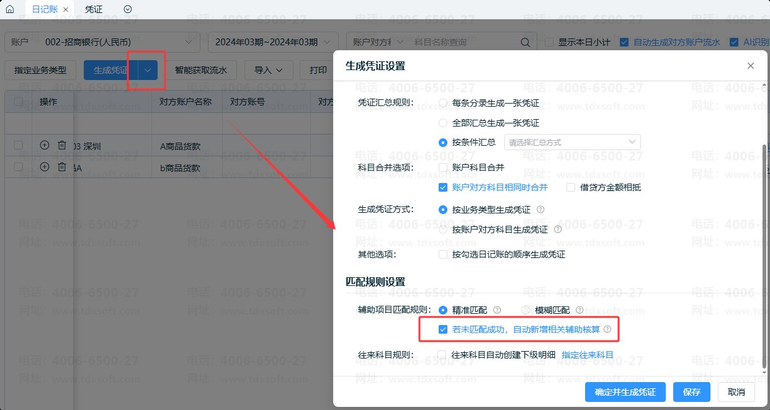Click the add row plus icon for A商品货款
This screenshot has width=770, height=410.
44,145
